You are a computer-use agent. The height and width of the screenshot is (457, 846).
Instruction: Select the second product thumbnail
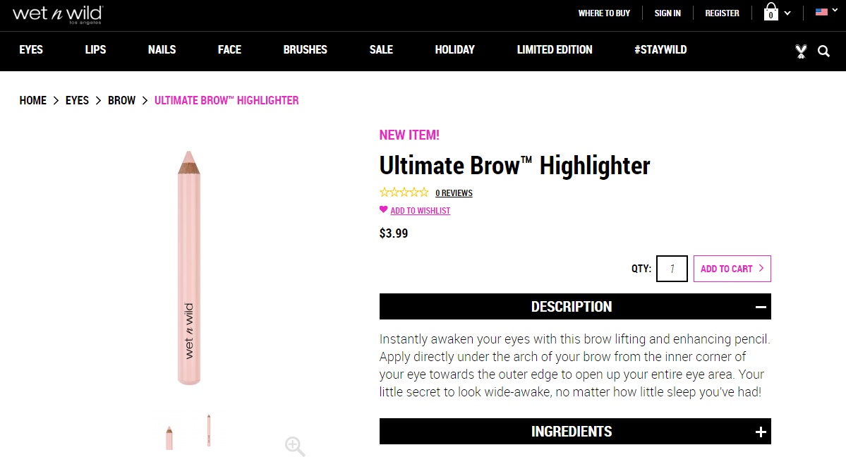(x=209, y=431)
